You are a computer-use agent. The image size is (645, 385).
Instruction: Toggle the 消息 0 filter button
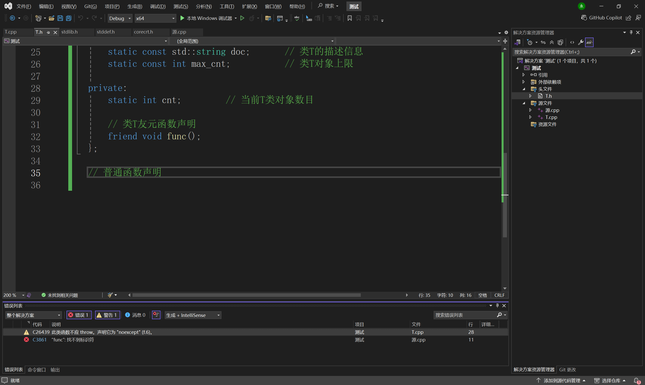click(x=135, y=315)
